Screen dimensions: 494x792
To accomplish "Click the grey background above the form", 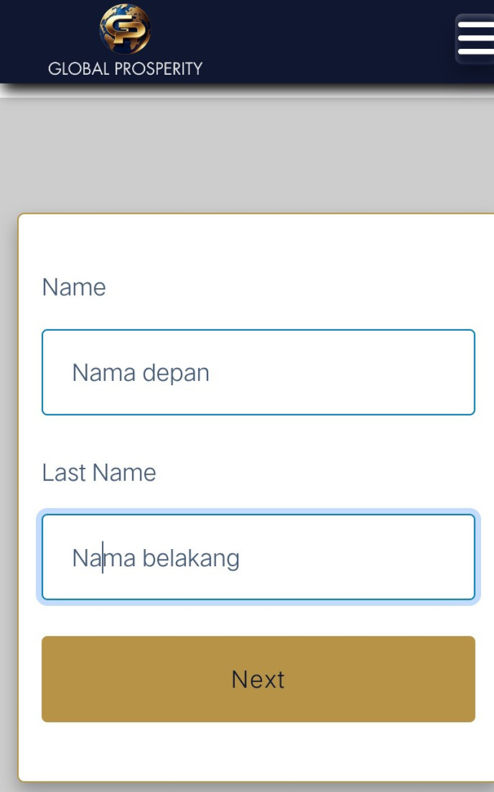I will [x=247, y=155].
